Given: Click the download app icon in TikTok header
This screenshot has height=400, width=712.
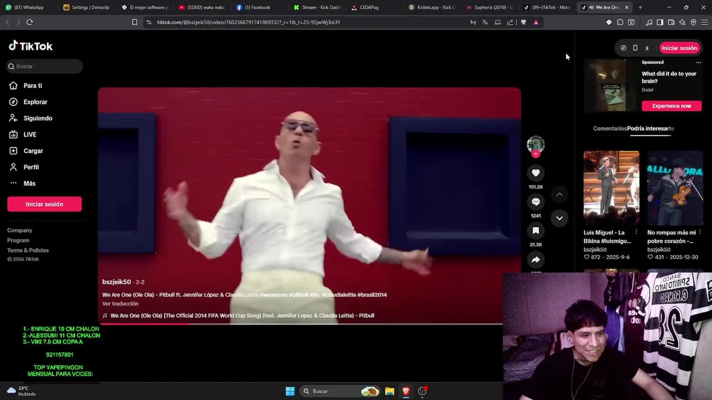Looking at the screenshot, I should 647,48.
